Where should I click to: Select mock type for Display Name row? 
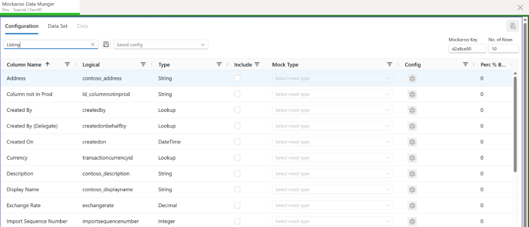point(332,189)
